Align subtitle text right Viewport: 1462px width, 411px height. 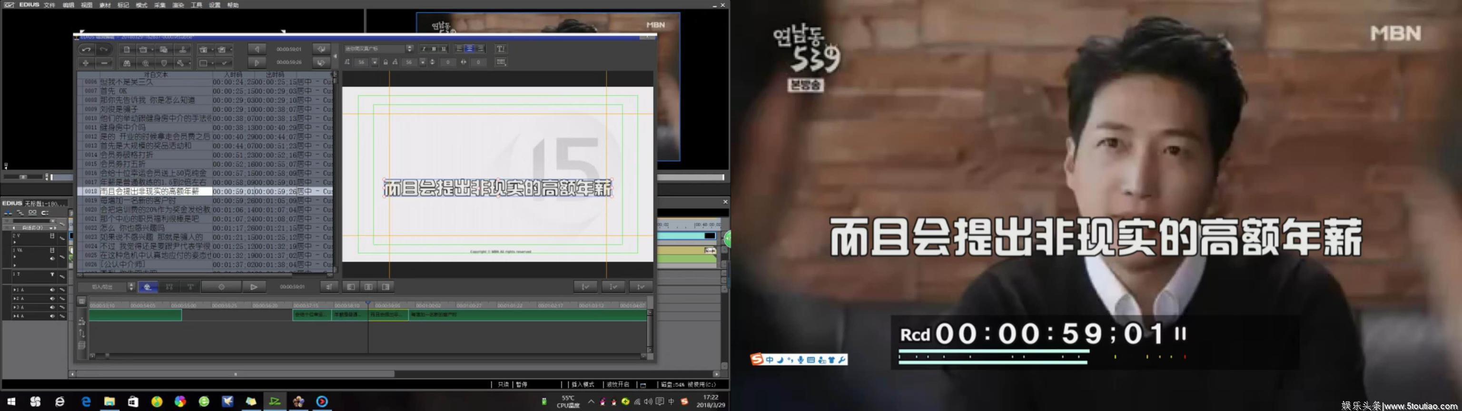pyautogui.click(x=480, y=49)
